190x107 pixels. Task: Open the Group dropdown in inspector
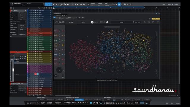[23, 17]
